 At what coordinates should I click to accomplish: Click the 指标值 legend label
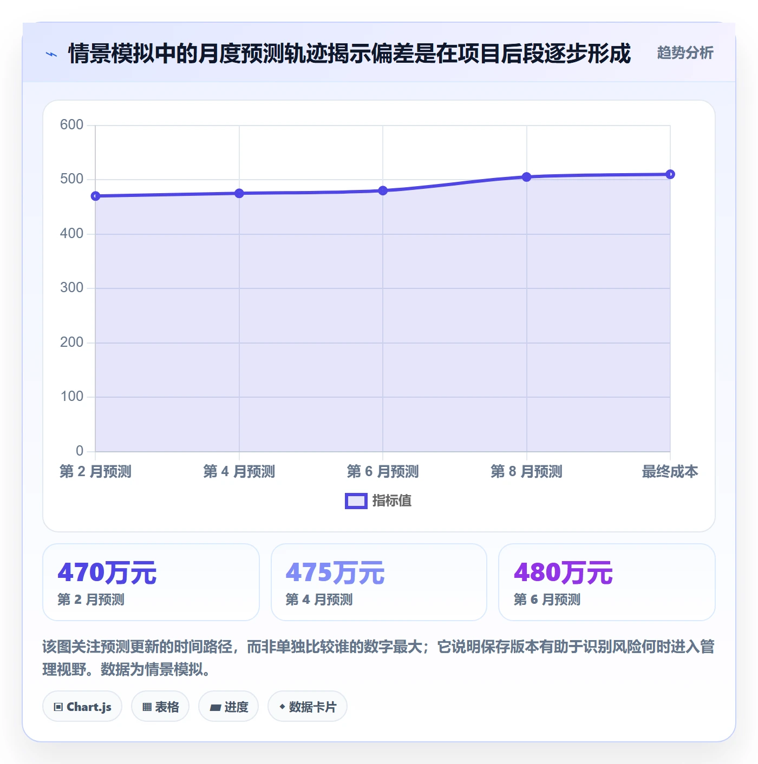point(392,501)
